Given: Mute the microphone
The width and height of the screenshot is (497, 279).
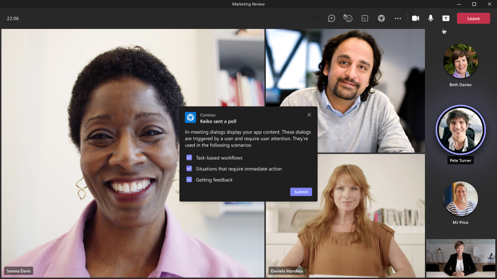Looking at the screenshot, I should click(x=431, y=18).
